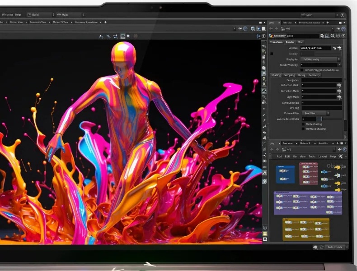Image resolution: width=357 pixels, height=271 pixels.
Task: Toggle Render Polygons As Subdivision checkbox
Action: (303, 70)
